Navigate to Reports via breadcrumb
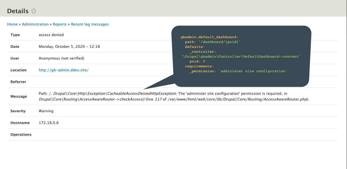 (x=60, y=24)
